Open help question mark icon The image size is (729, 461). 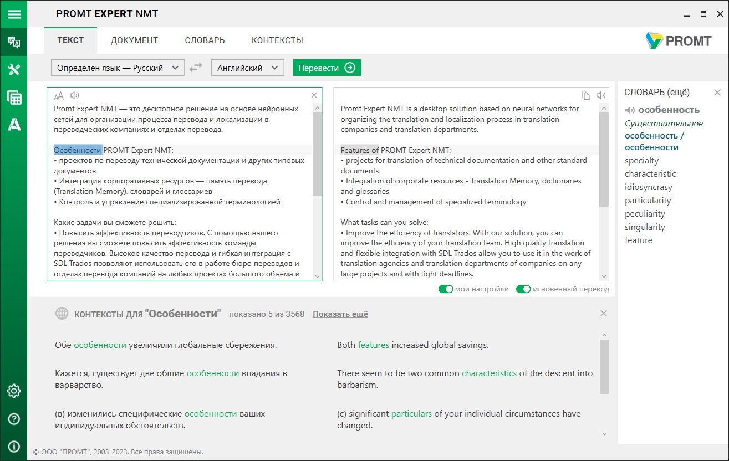click(14, 419)
